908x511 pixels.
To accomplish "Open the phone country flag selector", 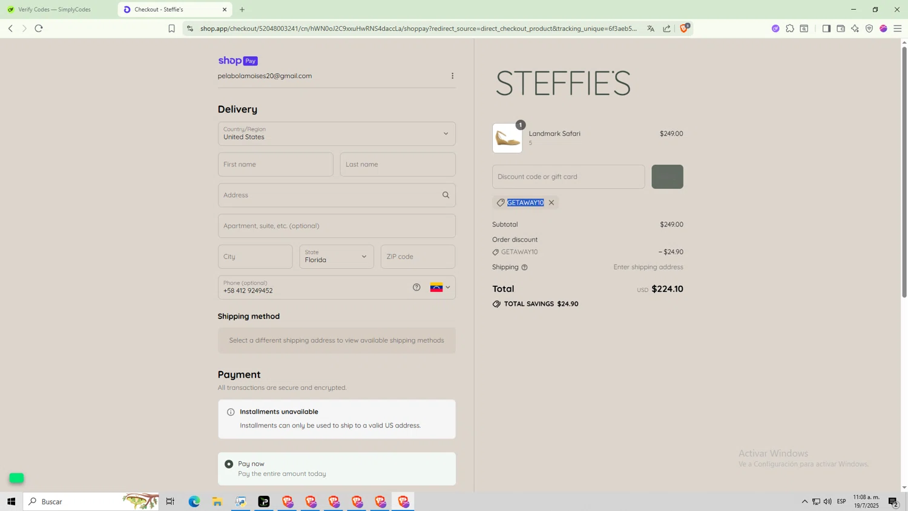I will coord(440,288).
